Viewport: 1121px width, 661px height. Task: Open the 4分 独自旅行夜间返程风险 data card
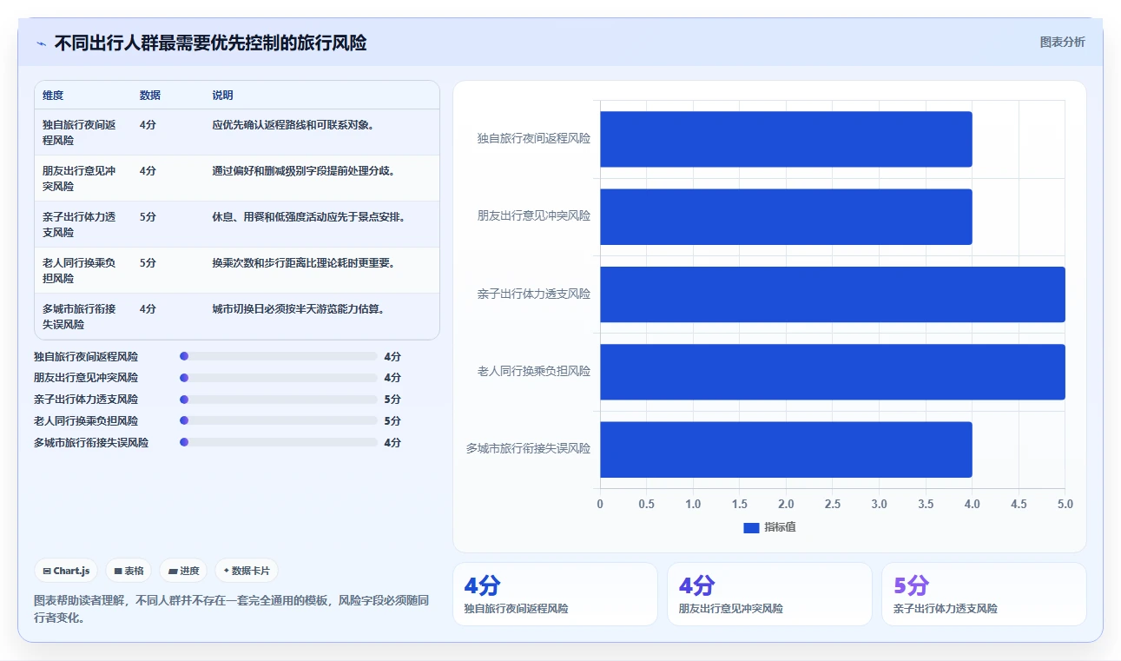555,594
